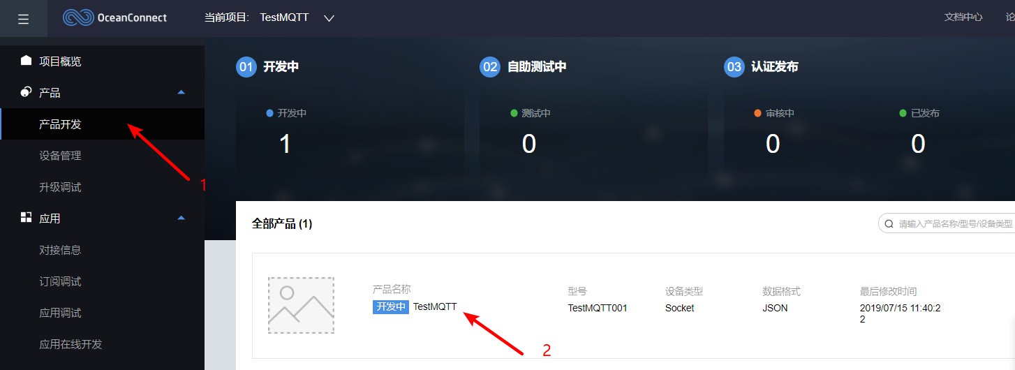
Task: Open the TestMQTT product name link
Action: 435,306
